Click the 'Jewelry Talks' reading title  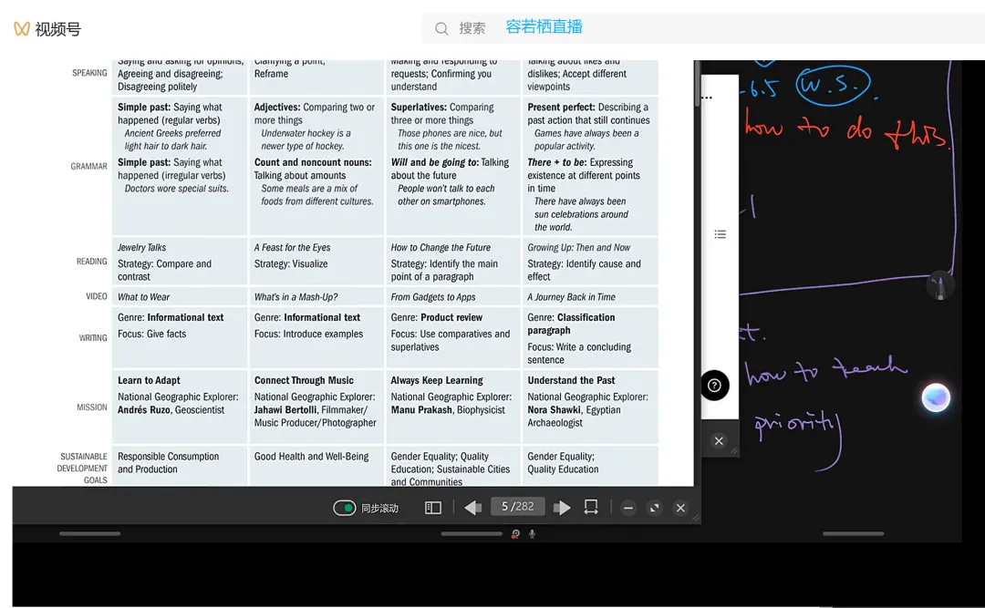click(x=142, y=247)
